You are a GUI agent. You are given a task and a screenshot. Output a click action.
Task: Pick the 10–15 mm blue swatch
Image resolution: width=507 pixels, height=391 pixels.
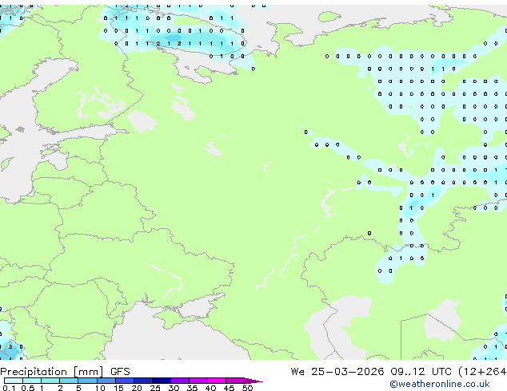click(x=106, y=381)
